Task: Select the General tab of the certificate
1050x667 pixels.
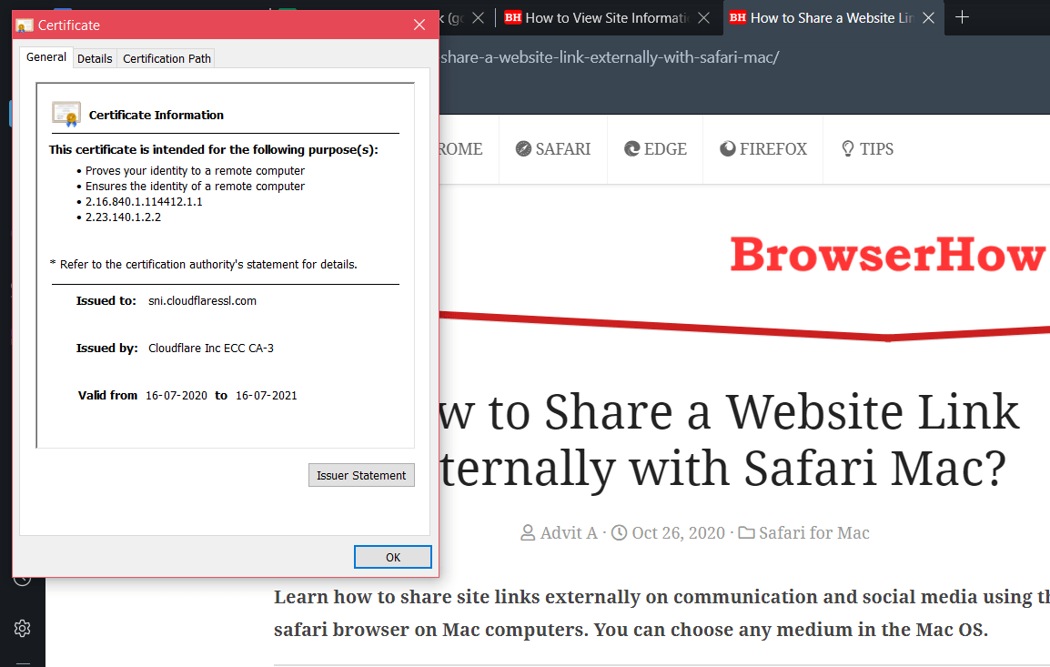Action: tap(45, 57)
